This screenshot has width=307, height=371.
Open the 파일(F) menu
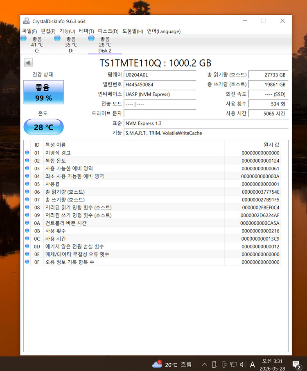coord(29,31)
